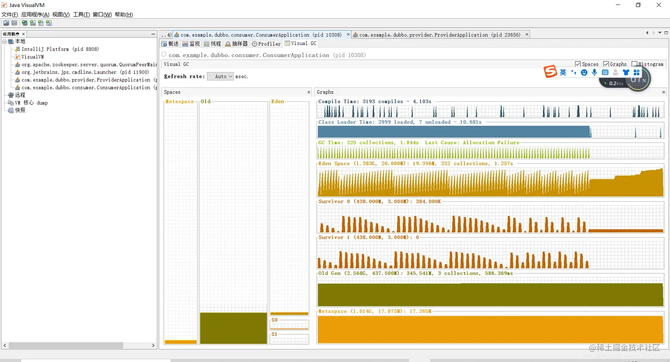
Task: Open the 视图(V) menu
Action: click(x=61, y=15)
